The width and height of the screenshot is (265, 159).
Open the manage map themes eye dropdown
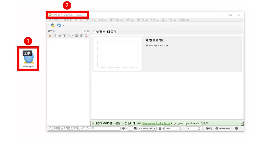[60, 36]
